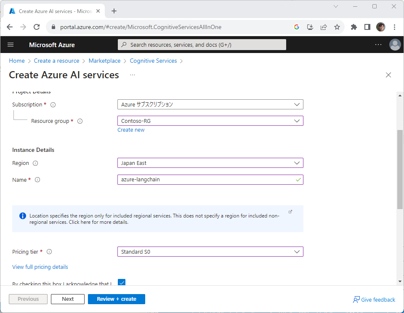
Task: Bookmark this page with the star icon
Action: 337,27
